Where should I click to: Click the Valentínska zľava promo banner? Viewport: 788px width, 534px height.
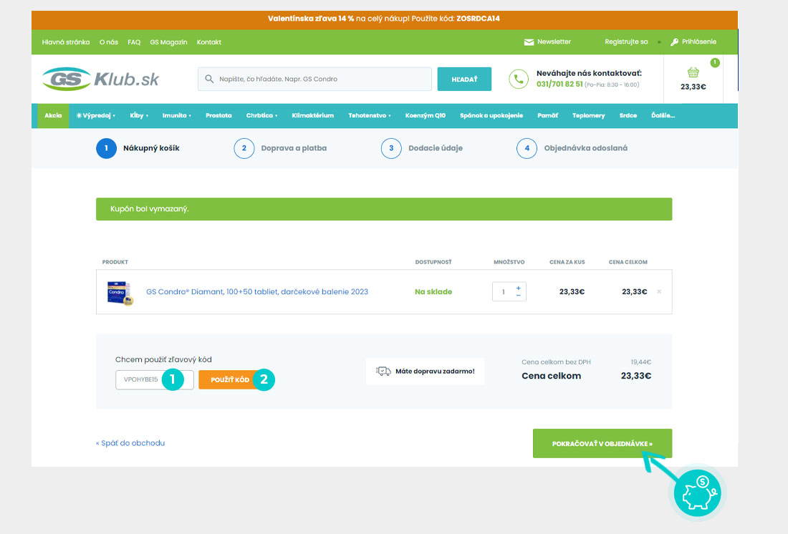385,19
